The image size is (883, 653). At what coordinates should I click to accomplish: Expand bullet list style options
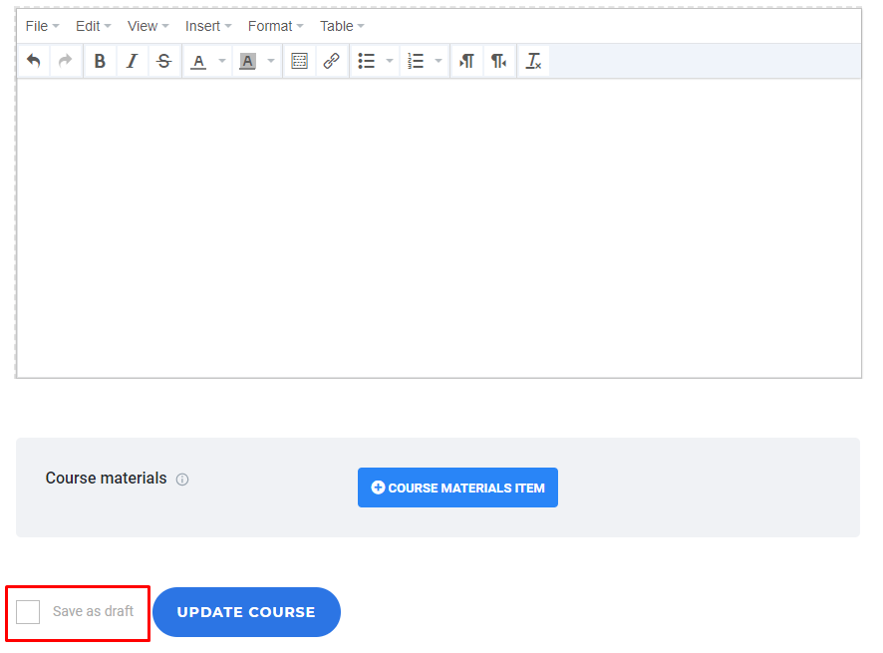389,61
